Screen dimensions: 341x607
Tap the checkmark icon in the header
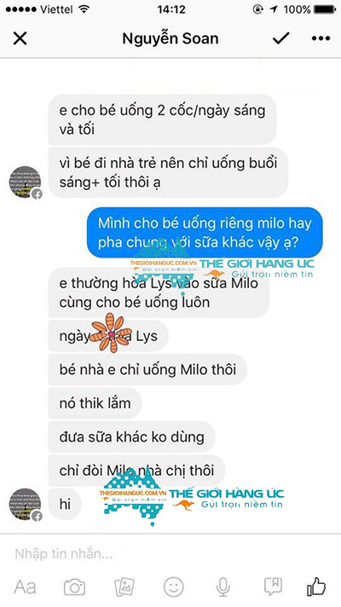(281, 38)
